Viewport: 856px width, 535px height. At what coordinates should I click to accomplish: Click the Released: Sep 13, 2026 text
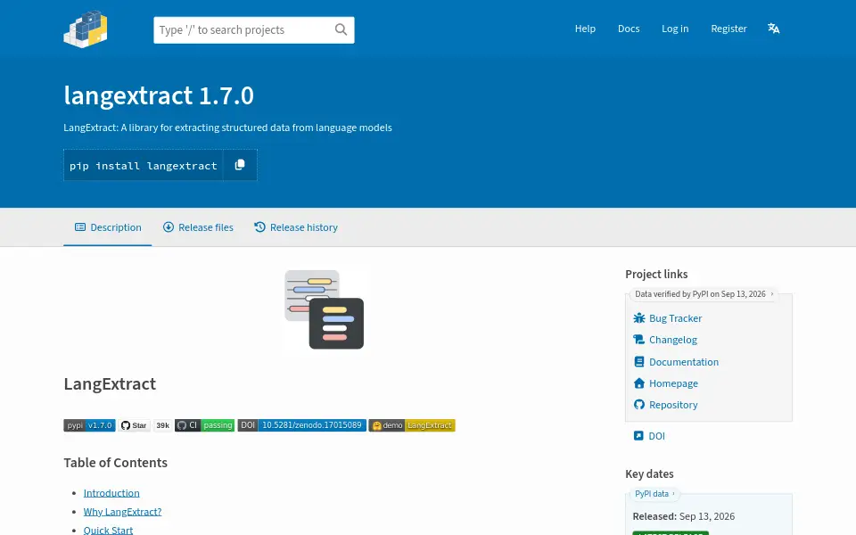684,516
